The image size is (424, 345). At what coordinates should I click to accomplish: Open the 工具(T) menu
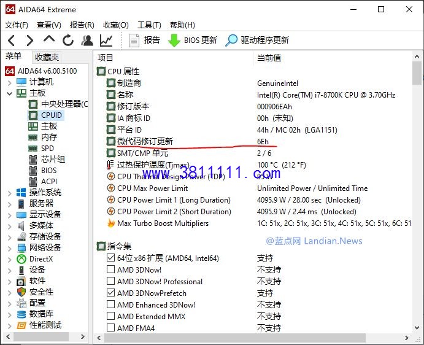[149, 25]
